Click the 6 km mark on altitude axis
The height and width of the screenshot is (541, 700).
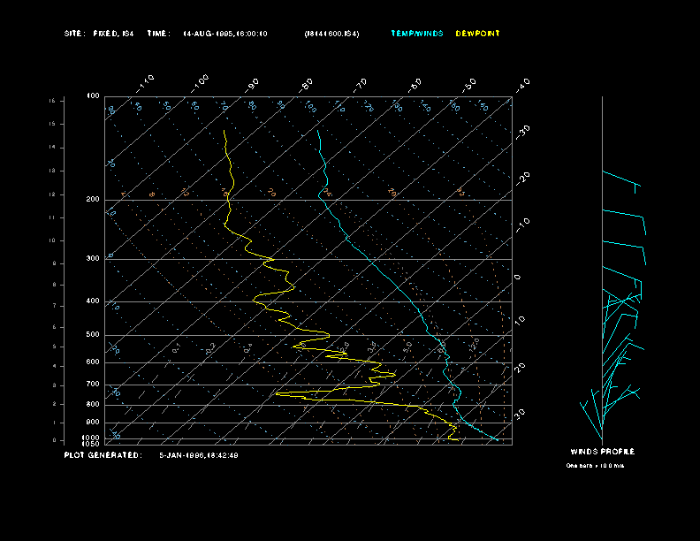[x=55, y=327]
